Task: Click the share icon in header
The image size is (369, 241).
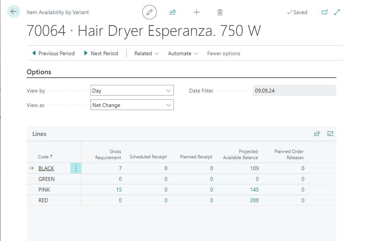Action: point(173,12)
